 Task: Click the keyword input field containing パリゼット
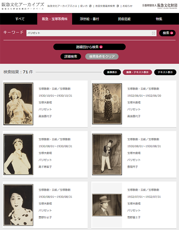pyautogui.click(x=92, y=33)
